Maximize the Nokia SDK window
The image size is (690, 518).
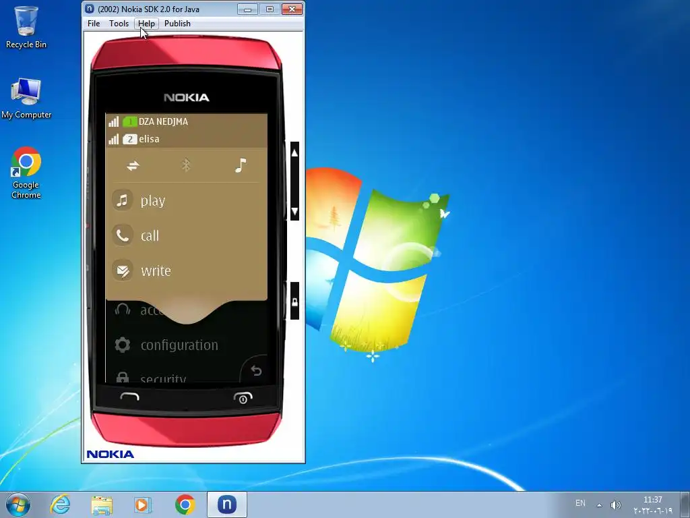point(270,9)
